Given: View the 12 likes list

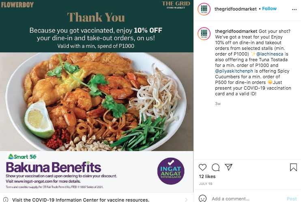Looking at the screenshot, I should pyautogui.click(x=207, y=176).
